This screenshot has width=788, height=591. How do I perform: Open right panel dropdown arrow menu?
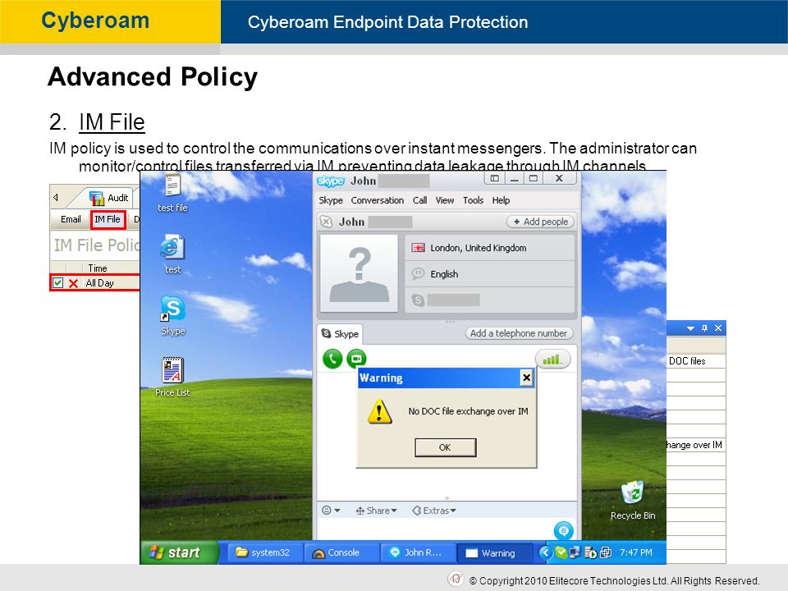690,328
